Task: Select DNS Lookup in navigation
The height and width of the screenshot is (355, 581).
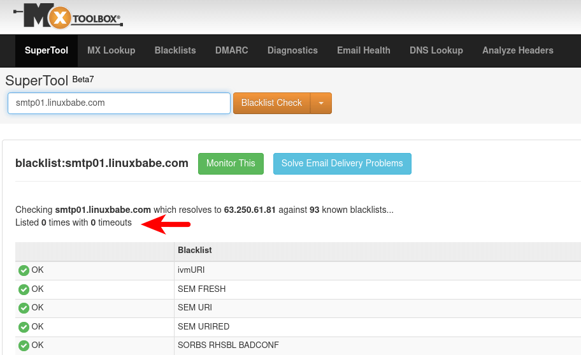Action: pos(436,50)
